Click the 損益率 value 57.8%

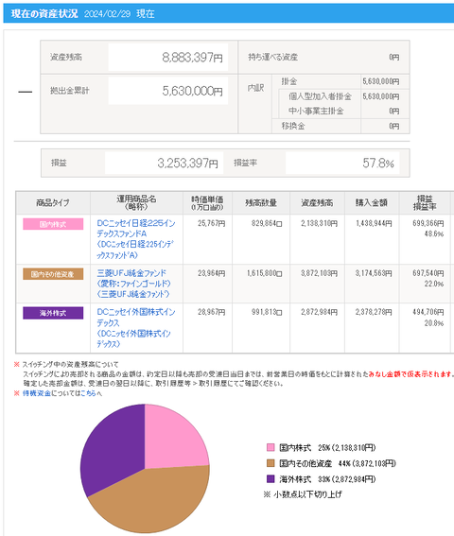378,163
